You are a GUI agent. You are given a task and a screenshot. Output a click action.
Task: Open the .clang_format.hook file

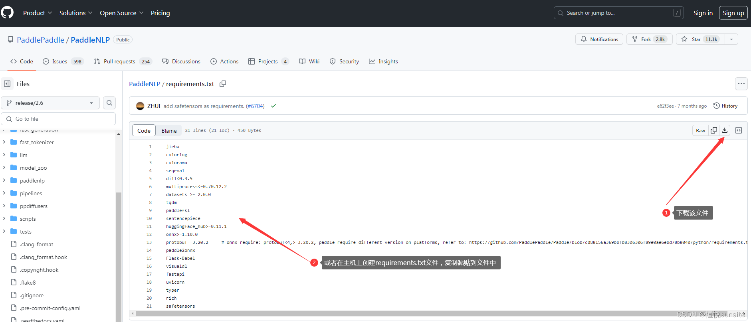(44, 257)
